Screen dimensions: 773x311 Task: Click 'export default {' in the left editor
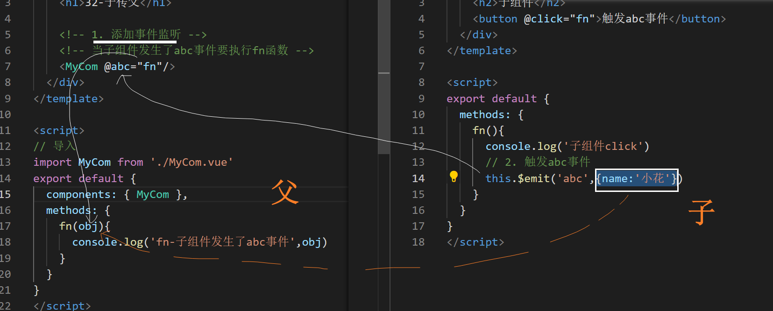[x=85, y=178]
